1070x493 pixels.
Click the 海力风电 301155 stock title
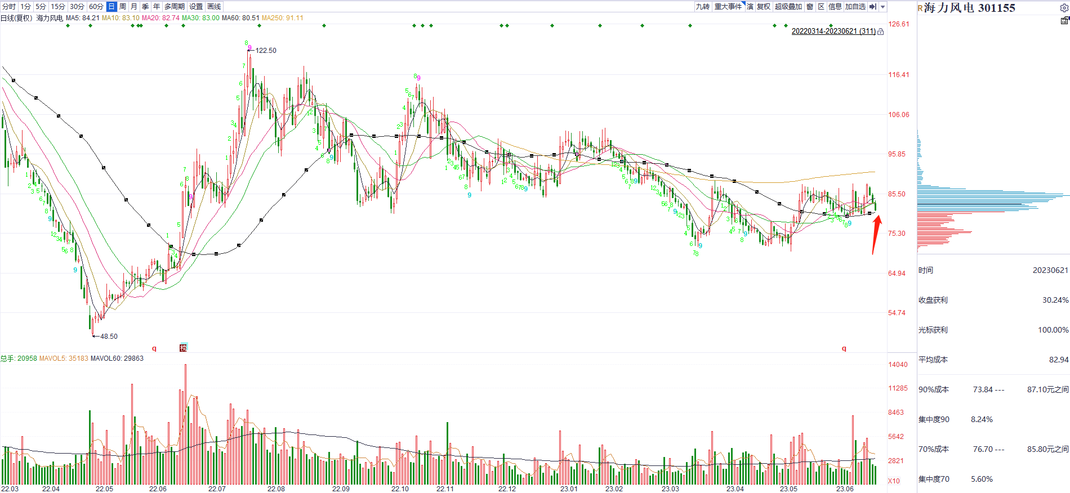(x=970, y=8)
